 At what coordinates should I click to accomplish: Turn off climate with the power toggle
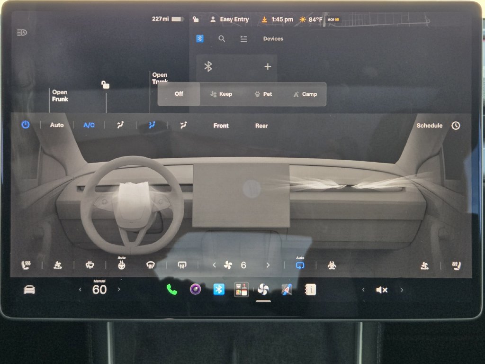[26, 125]
